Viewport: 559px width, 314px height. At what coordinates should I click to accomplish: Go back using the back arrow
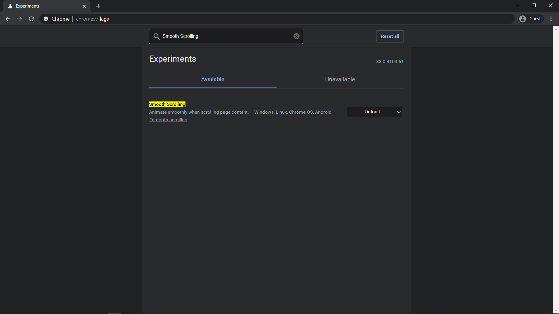point(8,19)
